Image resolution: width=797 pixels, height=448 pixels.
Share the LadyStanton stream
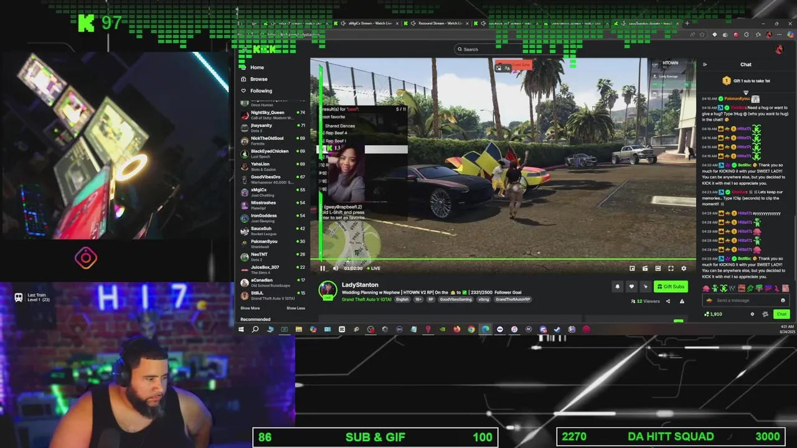[668, 301]
